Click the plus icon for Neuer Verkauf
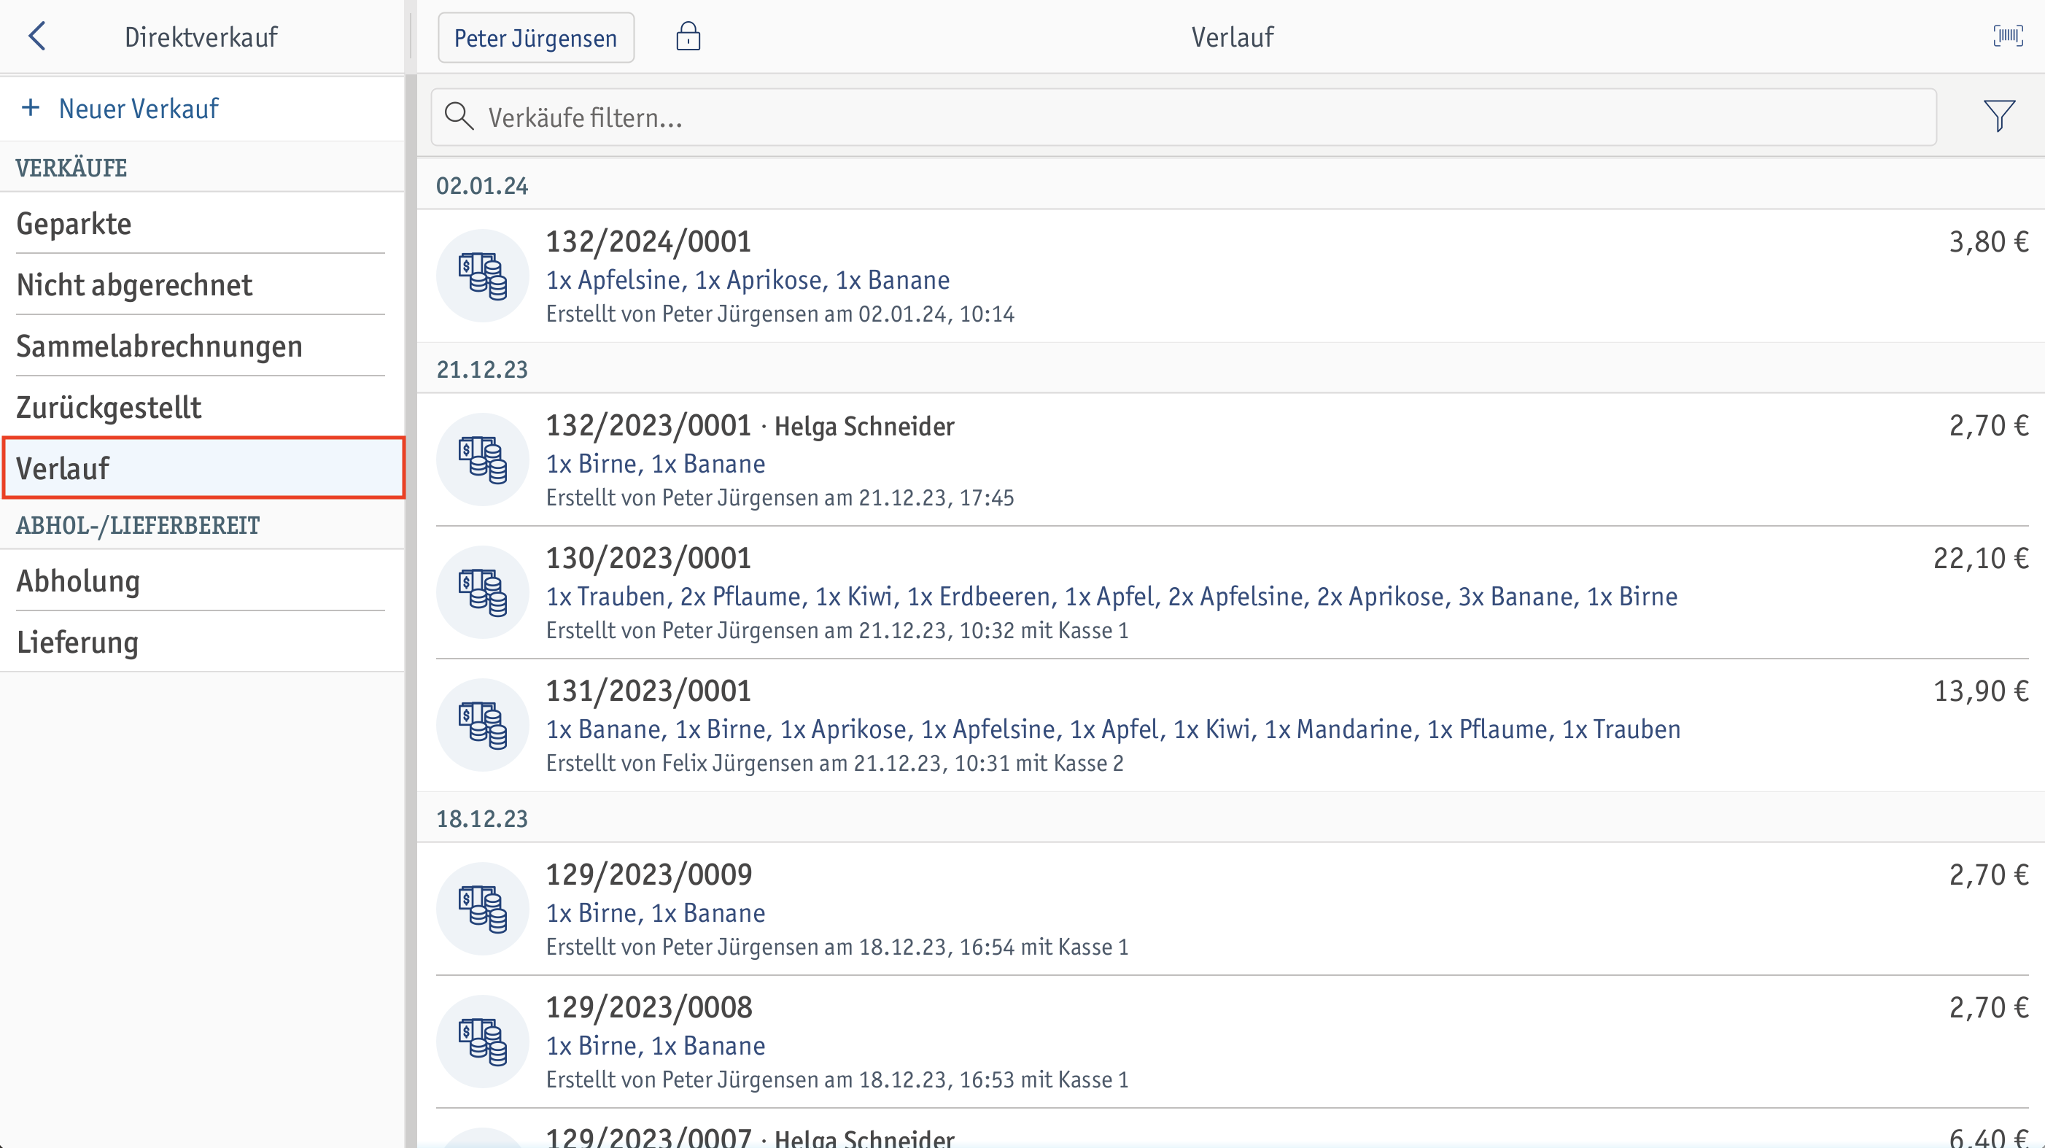Image resolution: width=2045 pixels, height=1148 pixels. (x=31, y=107)
